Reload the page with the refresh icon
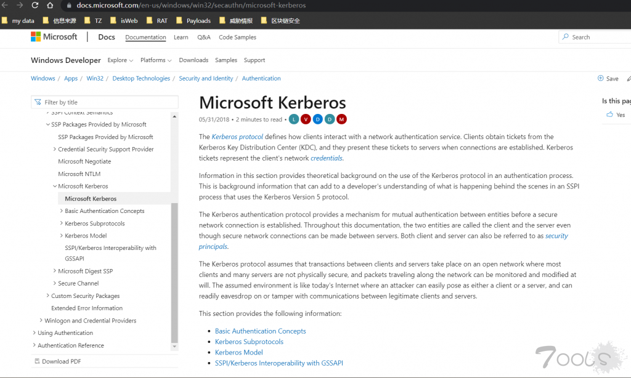Viewport: 631px width, 378px height. pos(35,5)
